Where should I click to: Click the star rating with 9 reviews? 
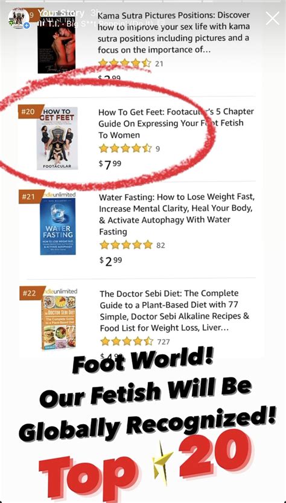pyautogui.click(x=129, y=148)
